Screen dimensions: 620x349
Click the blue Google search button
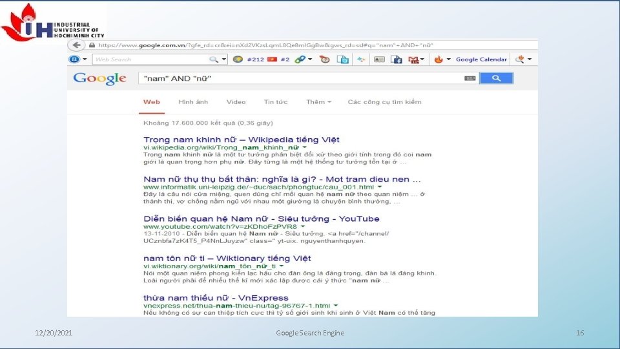[496, 78]
